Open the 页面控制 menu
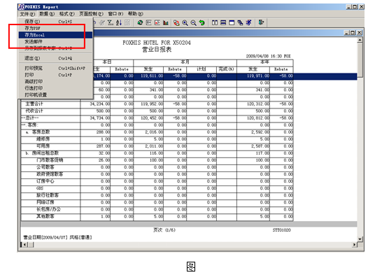 click(x=91, y=14)
